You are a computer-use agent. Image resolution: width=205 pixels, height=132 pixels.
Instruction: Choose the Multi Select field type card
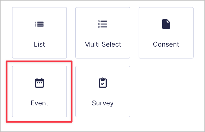click(x=103, y=33)
